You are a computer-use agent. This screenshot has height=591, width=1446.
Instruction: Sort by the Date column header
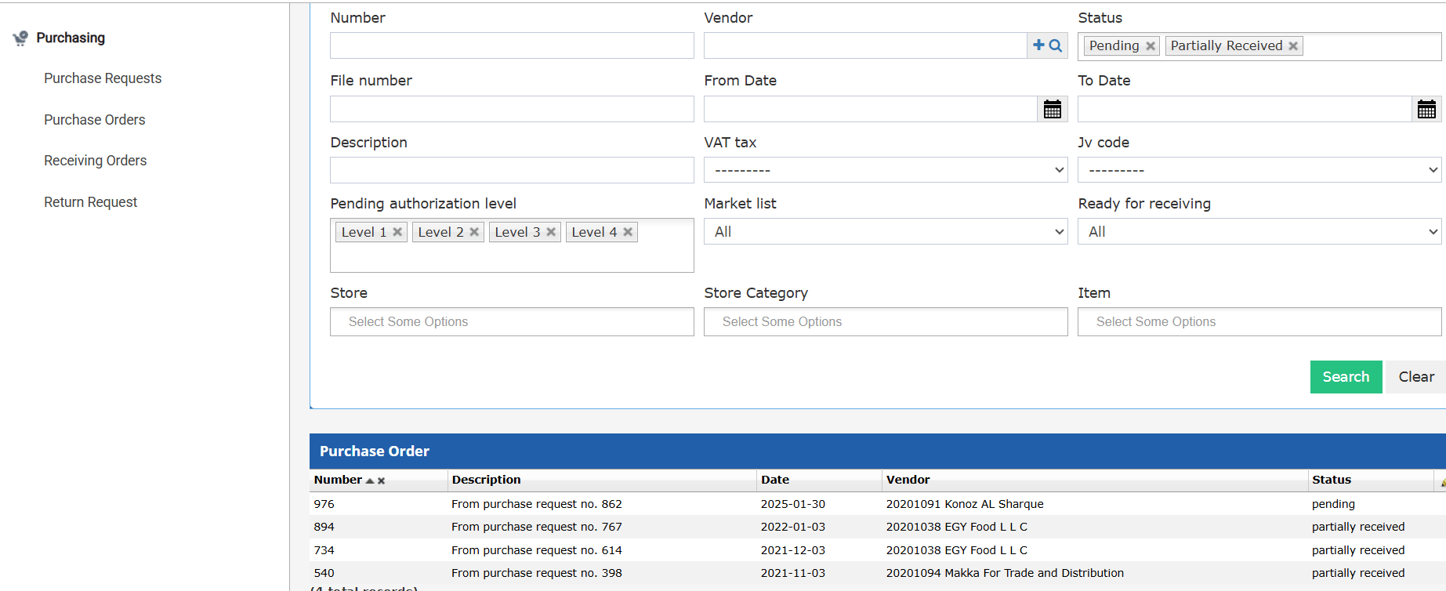point(775,480)
